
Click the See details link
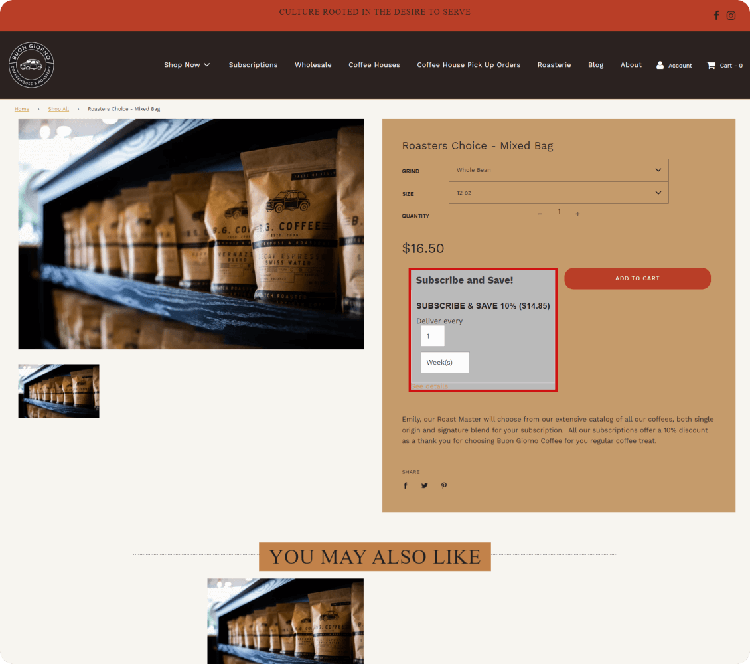coord(429,386)
